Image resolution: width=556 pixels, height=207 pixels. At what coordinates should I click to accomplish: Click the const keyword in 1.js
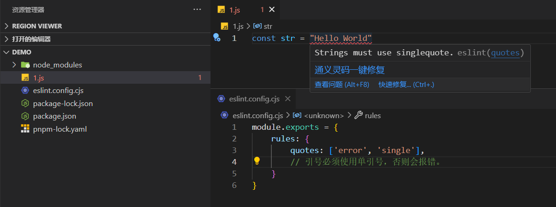pyautogui.click(x=264, y=38)
